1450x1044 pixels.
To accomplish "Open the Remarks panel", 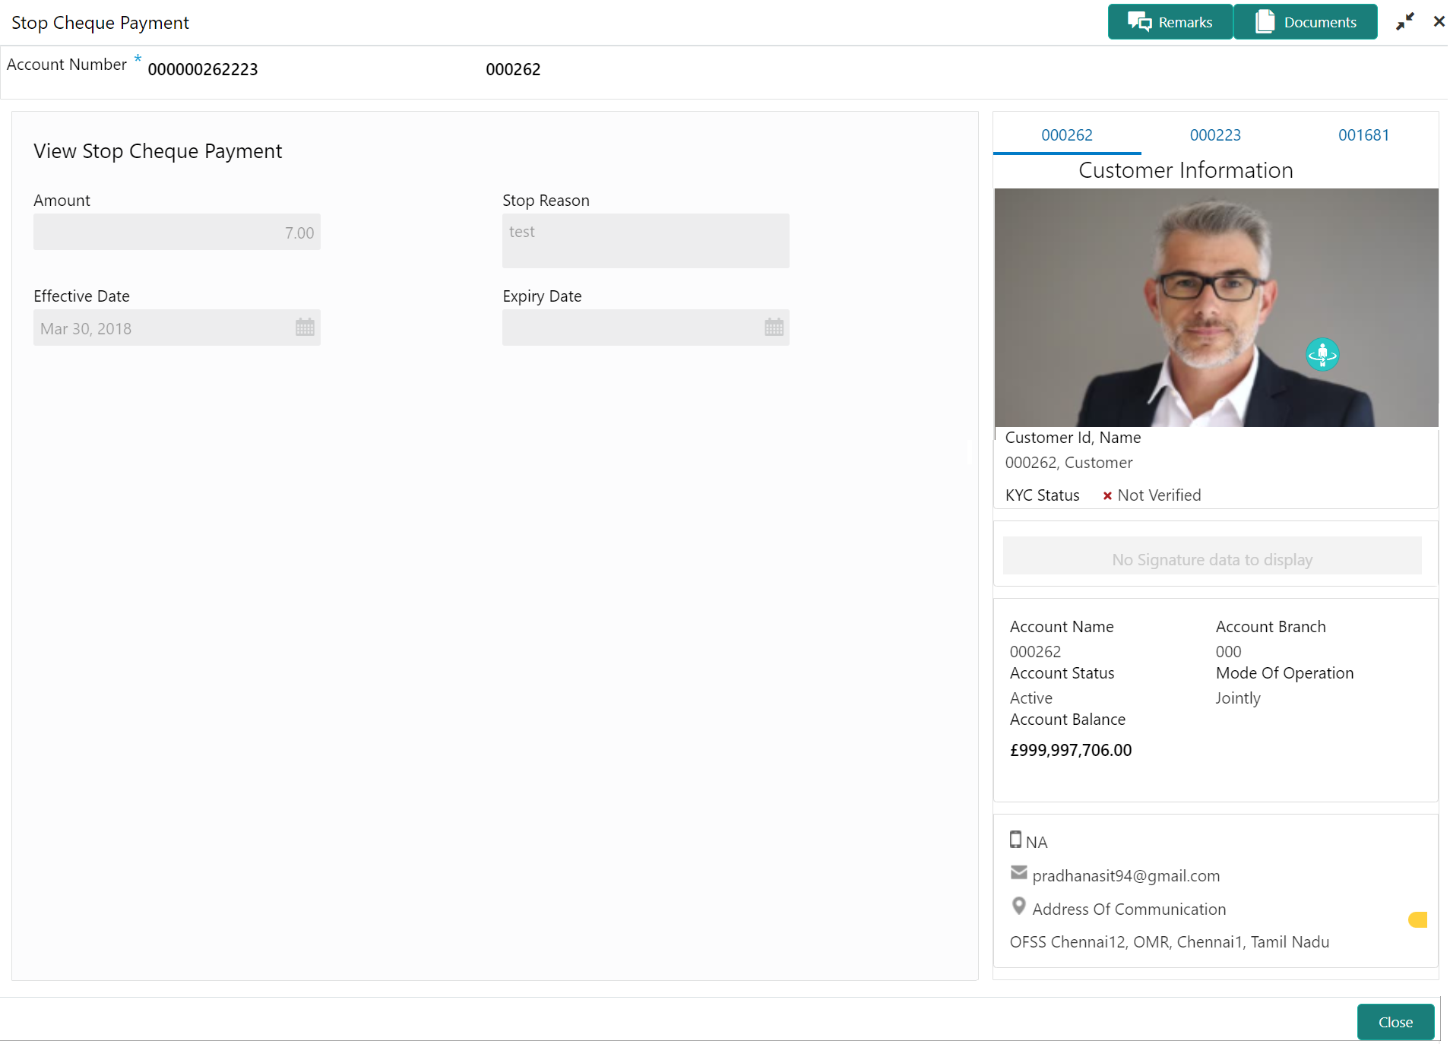I will (1170, 22).
